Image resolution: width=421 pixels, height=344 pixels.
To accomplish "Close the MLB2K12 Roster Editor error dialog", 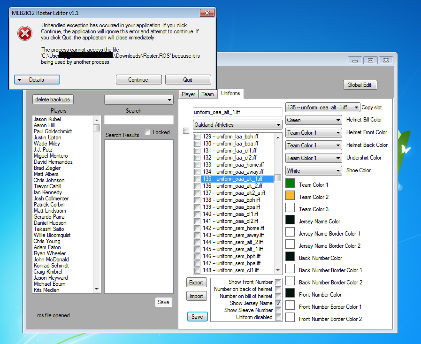I will point(207,13).
